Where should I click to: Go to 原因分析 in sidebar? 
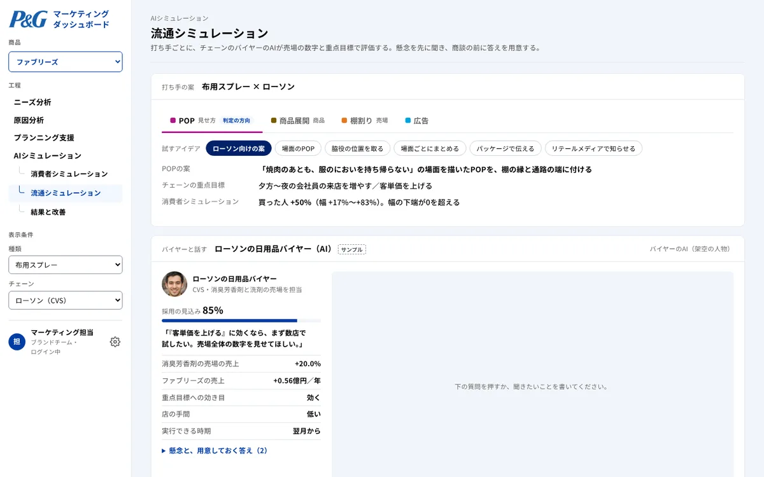pyautogui.click(x=29, y=120)
